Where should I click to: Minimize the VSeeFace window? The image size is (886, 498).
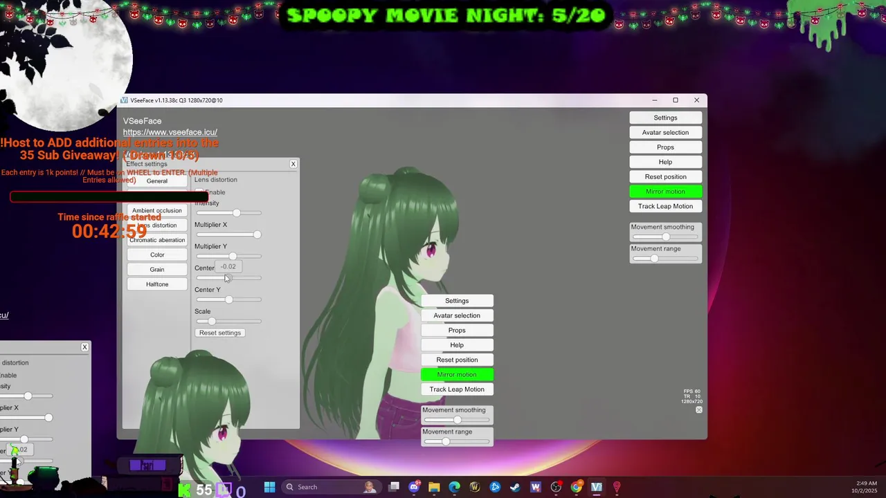[x=654, y=100]
